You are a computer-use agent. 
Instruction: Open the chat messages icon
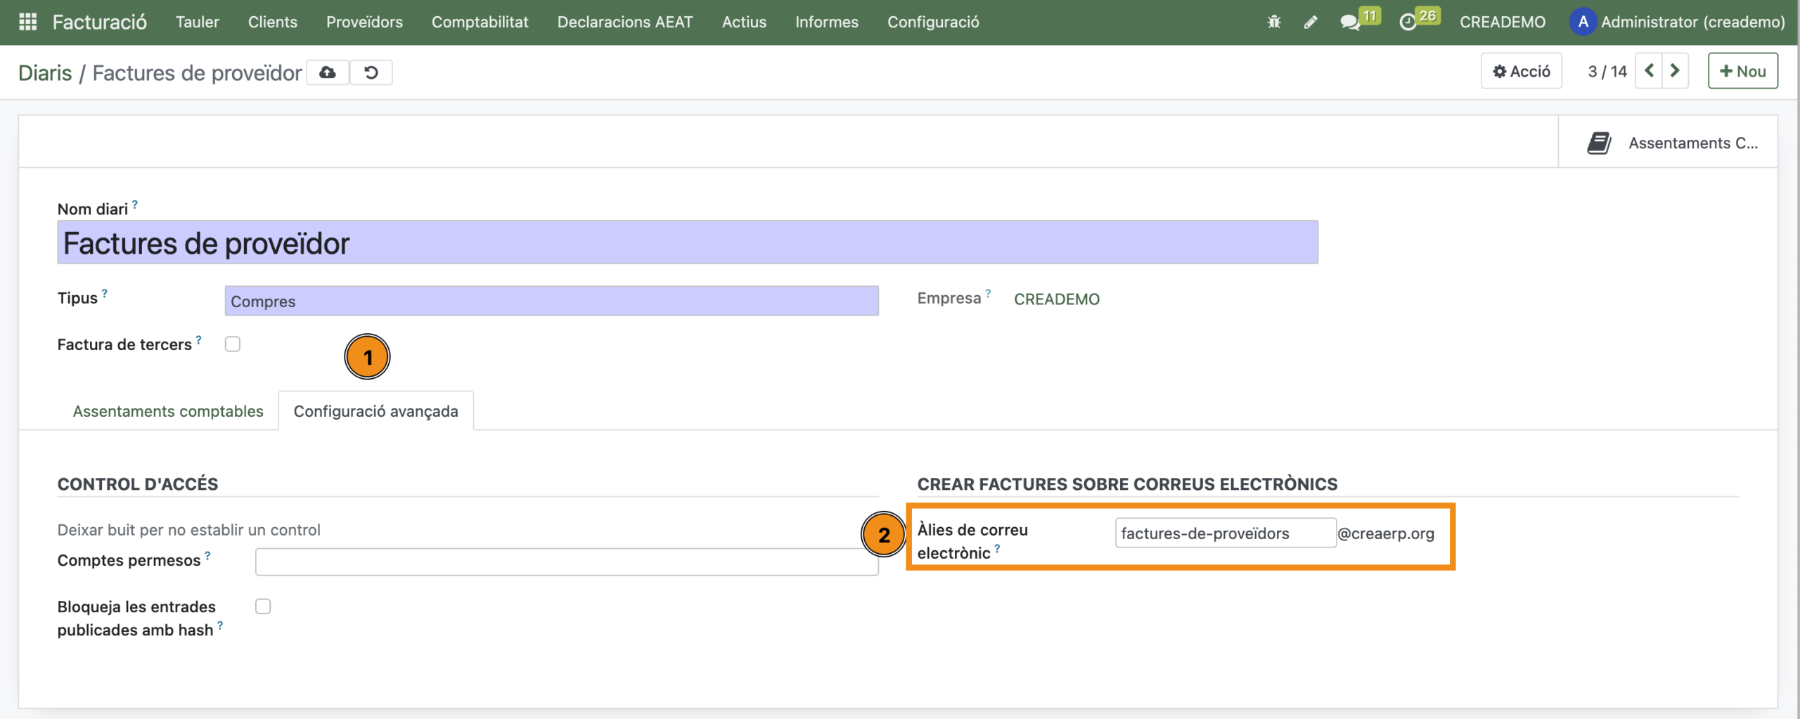(1350, 22)
